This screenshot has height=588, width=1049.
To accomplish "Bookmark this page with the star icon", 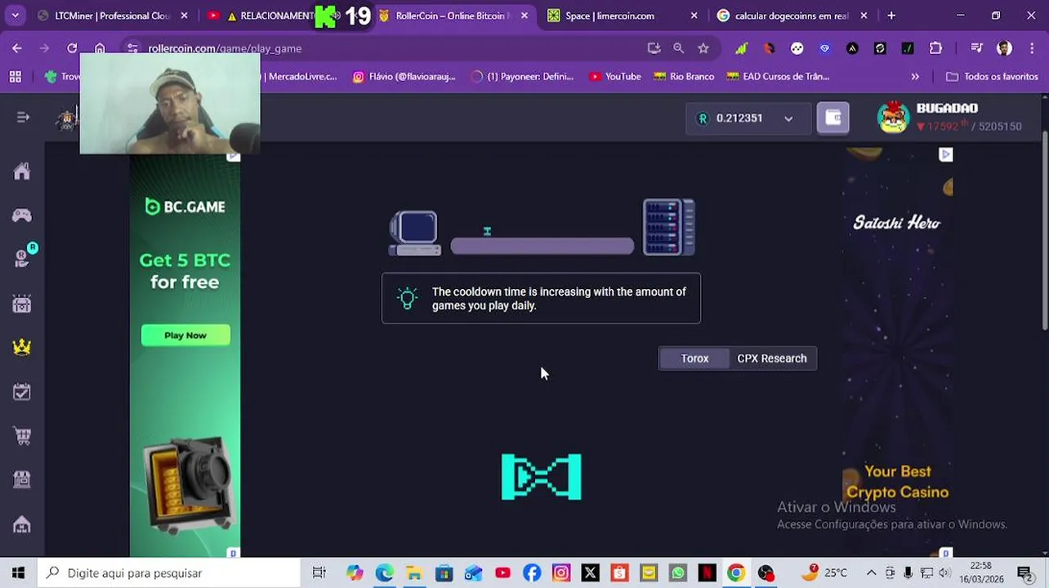I will tap(703, 48).
